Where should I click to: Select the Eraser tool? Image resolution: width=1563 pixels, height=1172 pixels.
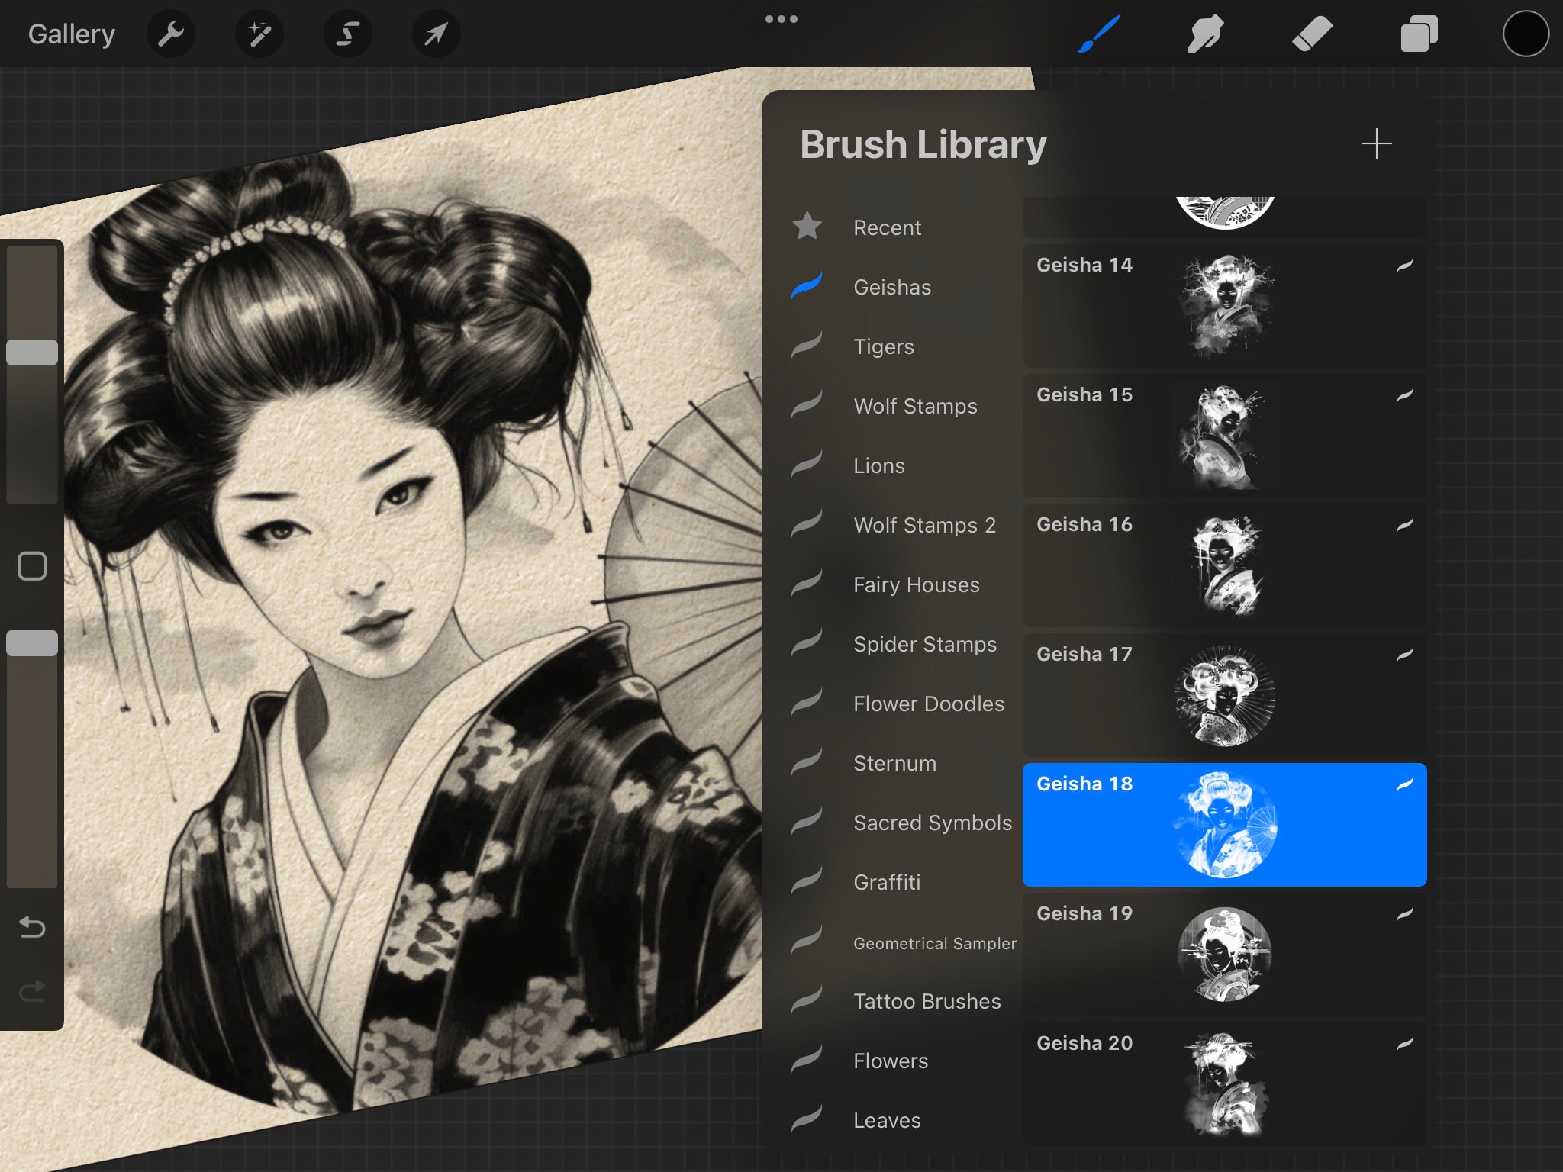tap(1312, 34)
